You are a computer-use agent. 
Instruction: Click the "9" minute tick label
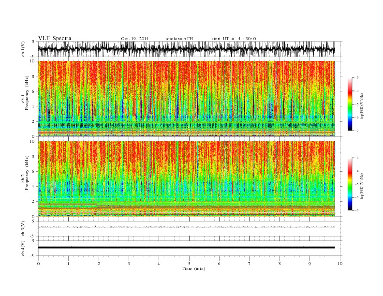(x=309, y=264)
